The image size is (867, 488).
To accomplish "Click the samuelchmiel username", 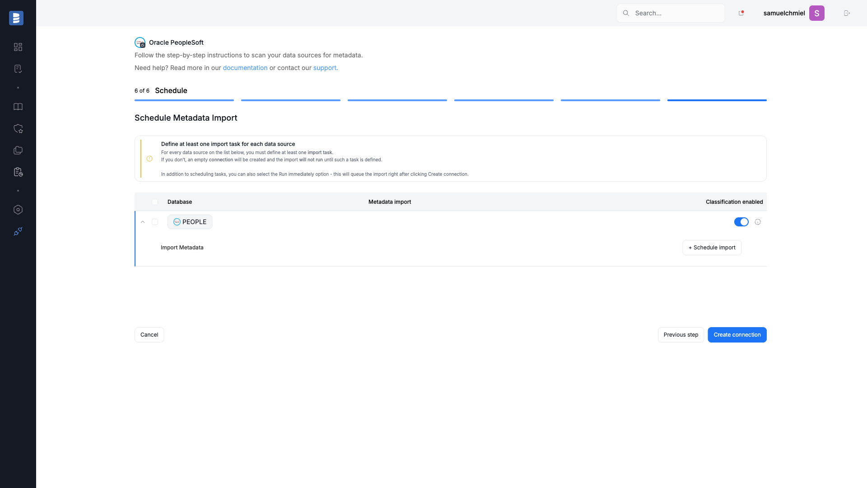I will 784,13.
